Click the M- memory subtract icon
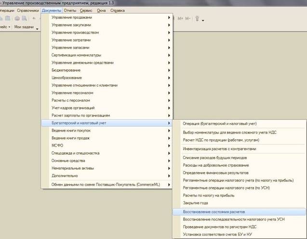Viewport: 307px width, 239px height. coord(188,19)
